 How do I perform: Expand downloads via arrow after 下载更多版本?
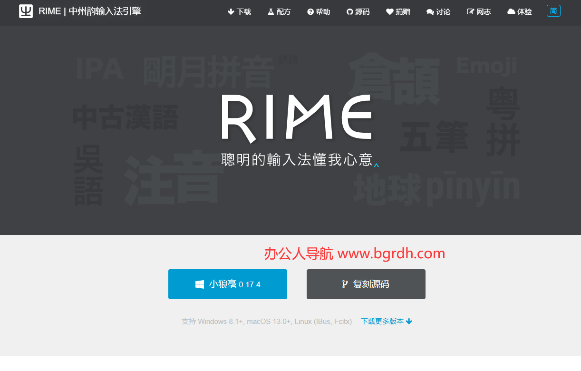[409, 322]
